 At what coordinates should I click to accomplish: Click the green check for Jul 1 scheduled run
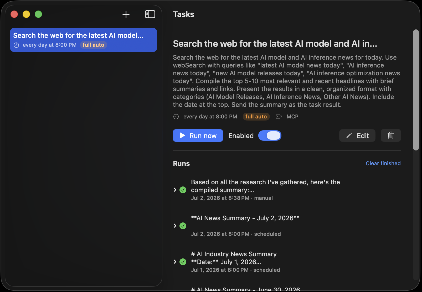click(x=183, y=262)
